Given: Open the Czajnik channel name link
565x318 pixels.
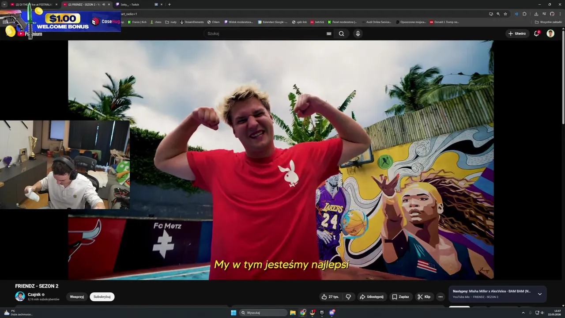Looking at the screenshot, I should click(x=34, y=295).
